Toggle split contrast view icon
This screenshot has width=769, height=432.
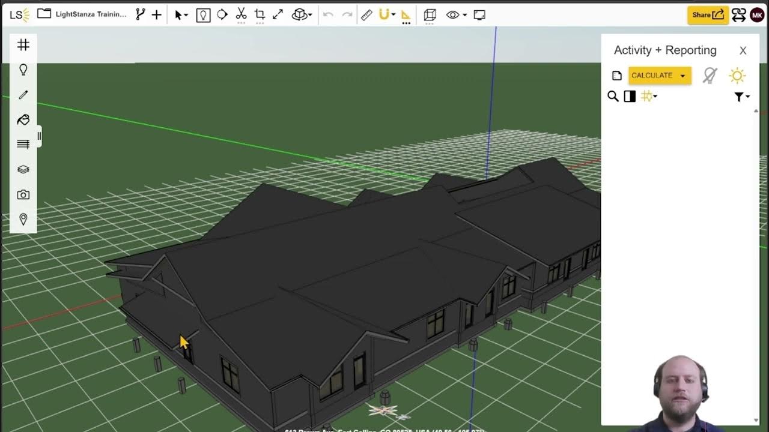click(630, 97)
